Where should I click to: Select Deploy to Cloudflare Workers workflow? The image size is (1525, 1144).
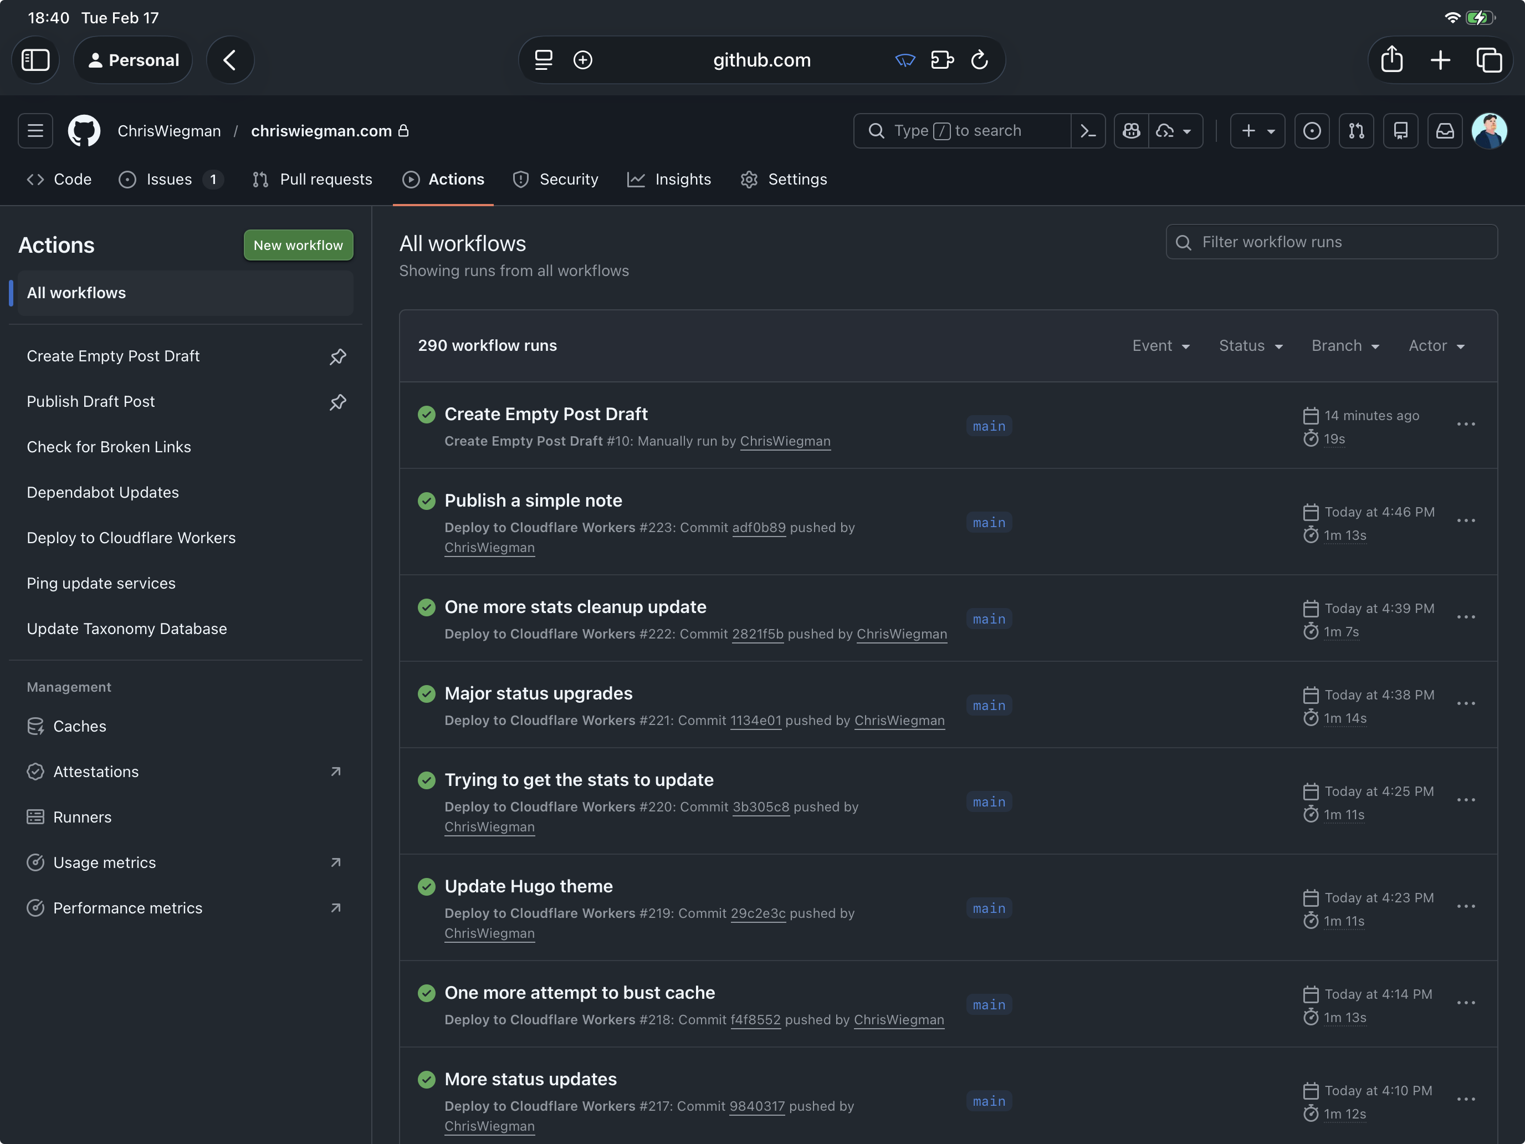tap(186, 538)
